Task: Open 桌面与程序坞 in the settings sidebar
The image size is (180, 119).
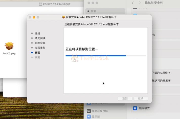Action: [100, 111]
